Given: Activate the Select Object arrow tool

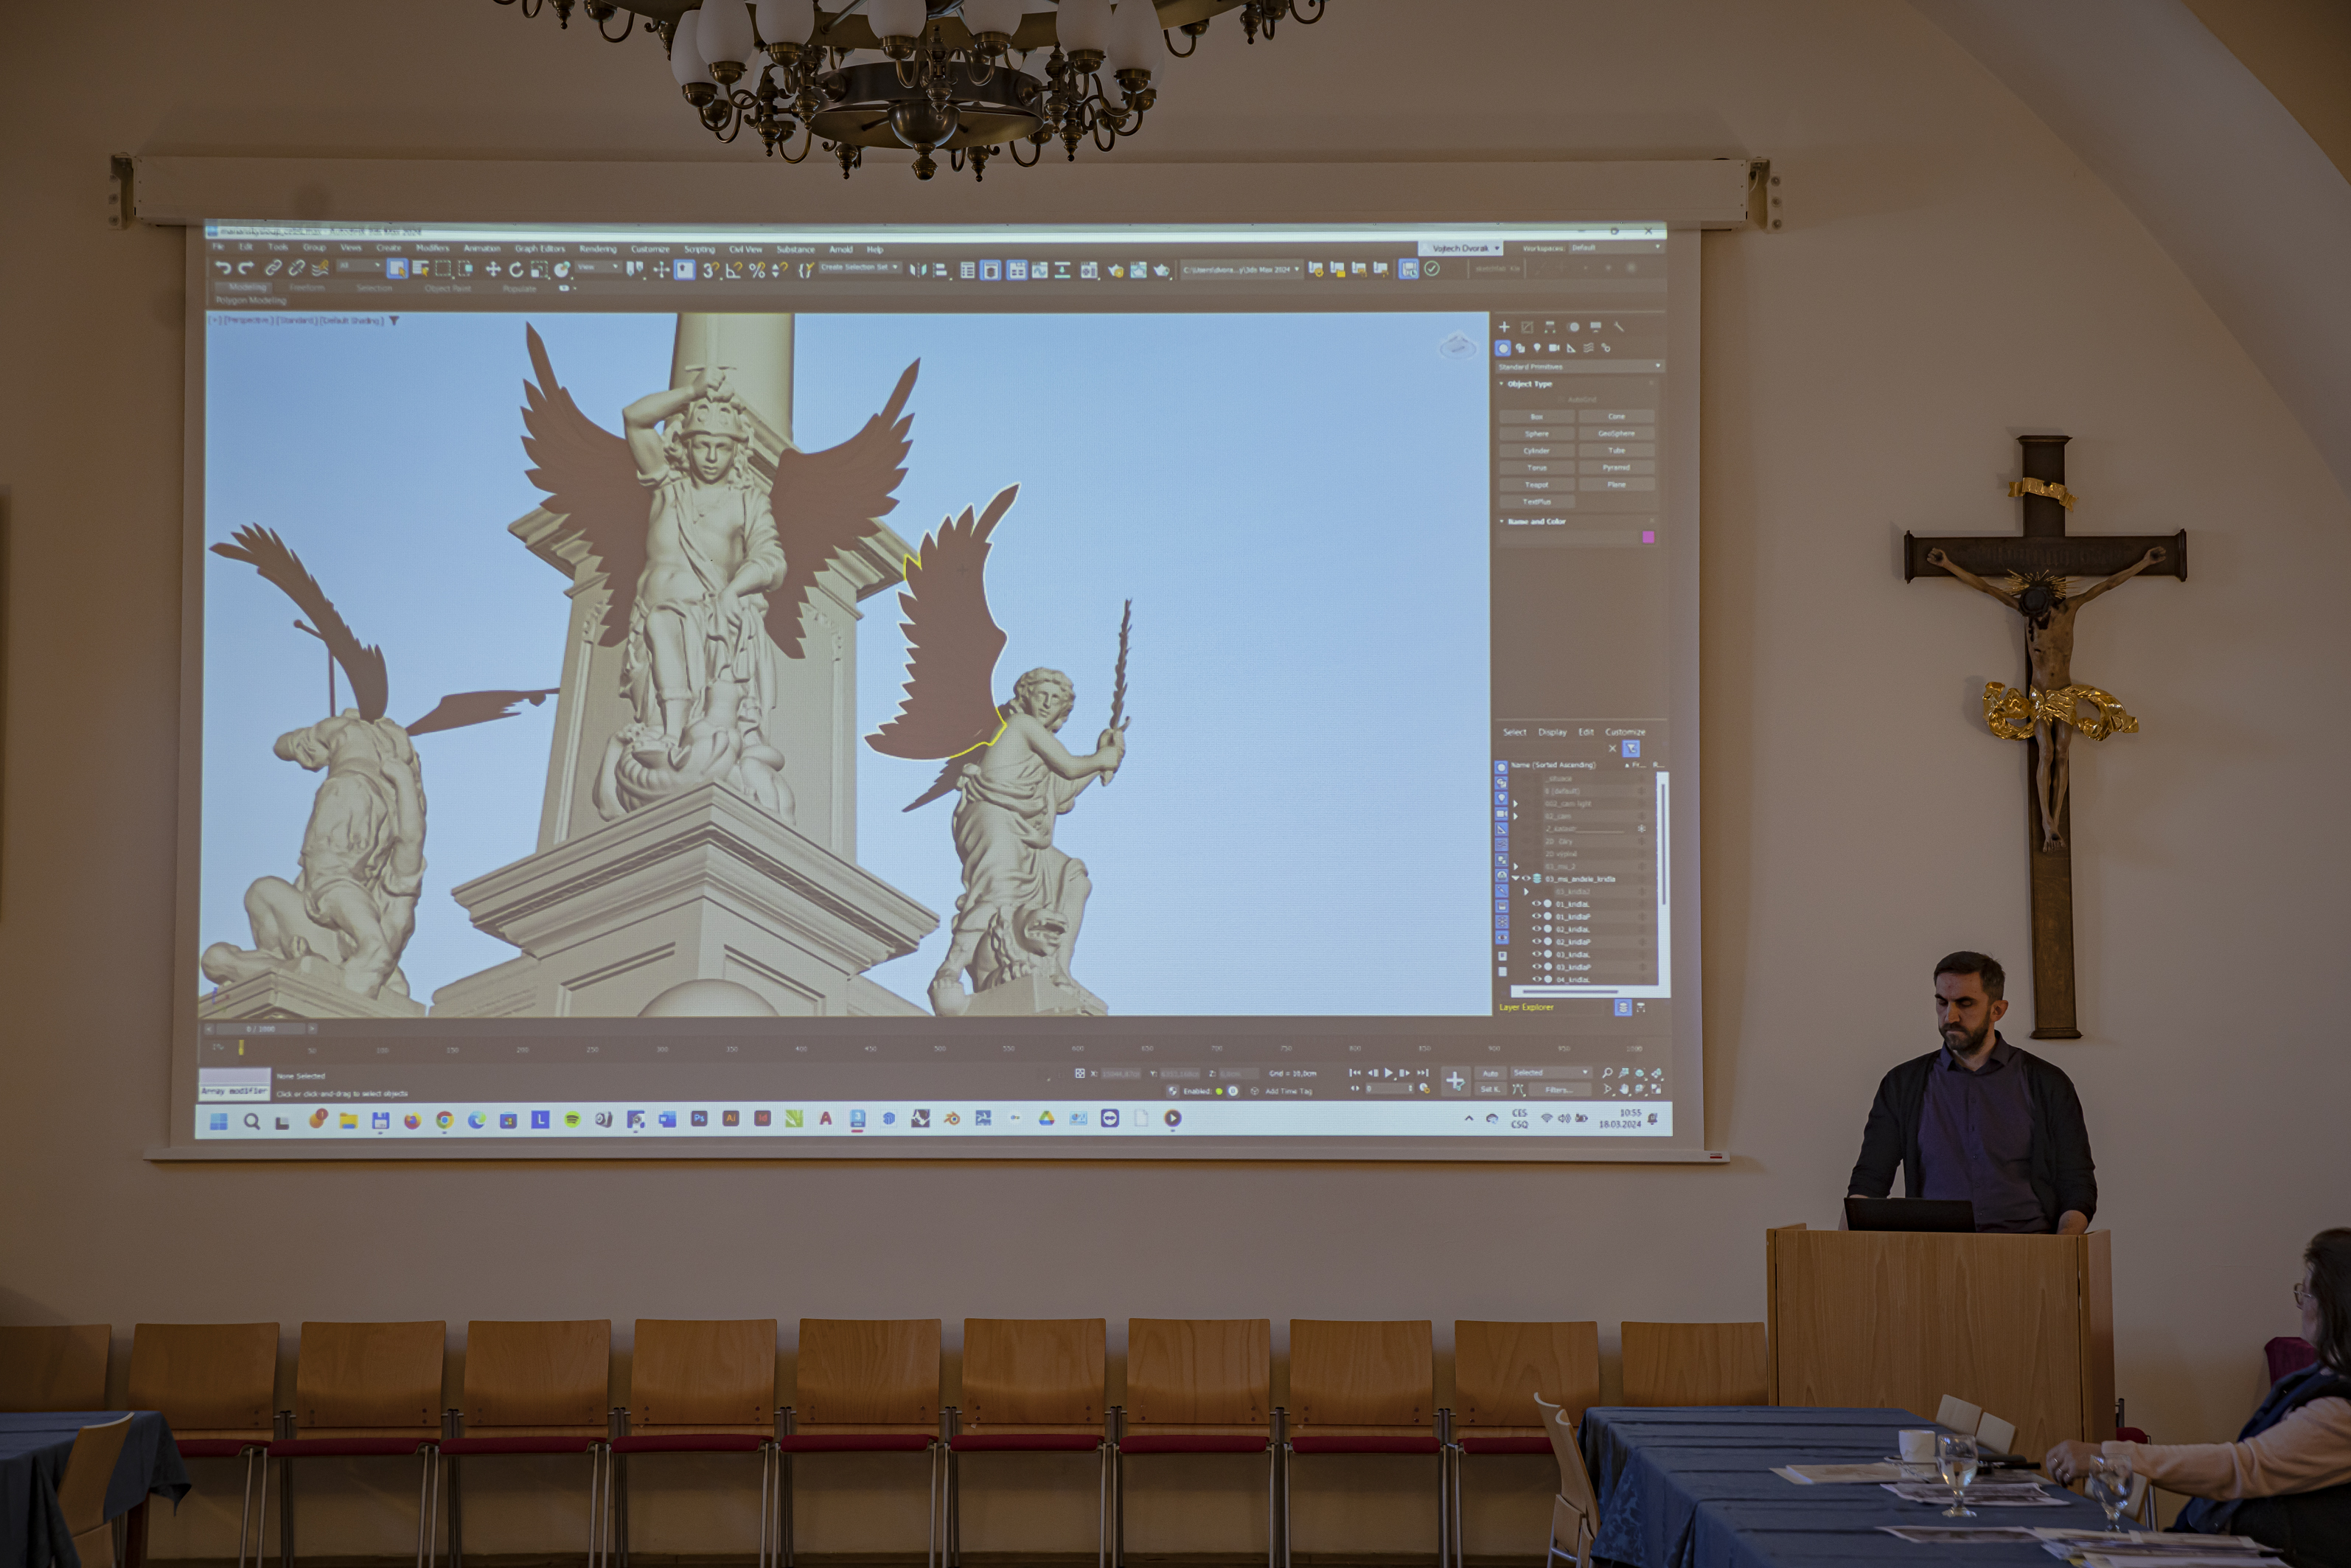Looking at the screenshot, I should 397,268.
